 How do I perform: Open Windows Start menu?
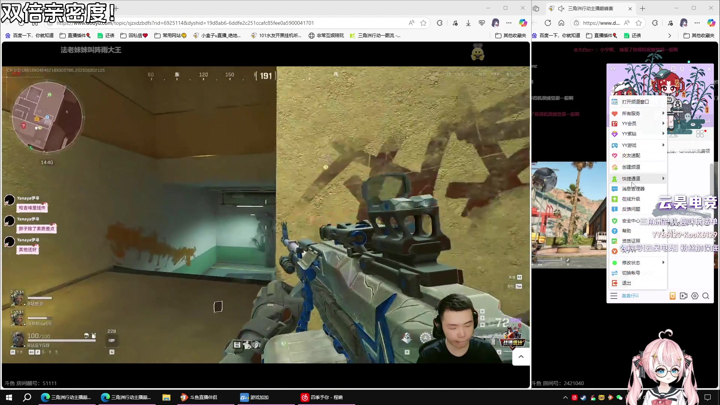pyautogui.click(x=9, y=397)
